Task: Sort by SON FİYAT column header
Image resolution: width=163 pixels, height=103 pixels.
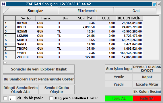Action: [86, 18]
